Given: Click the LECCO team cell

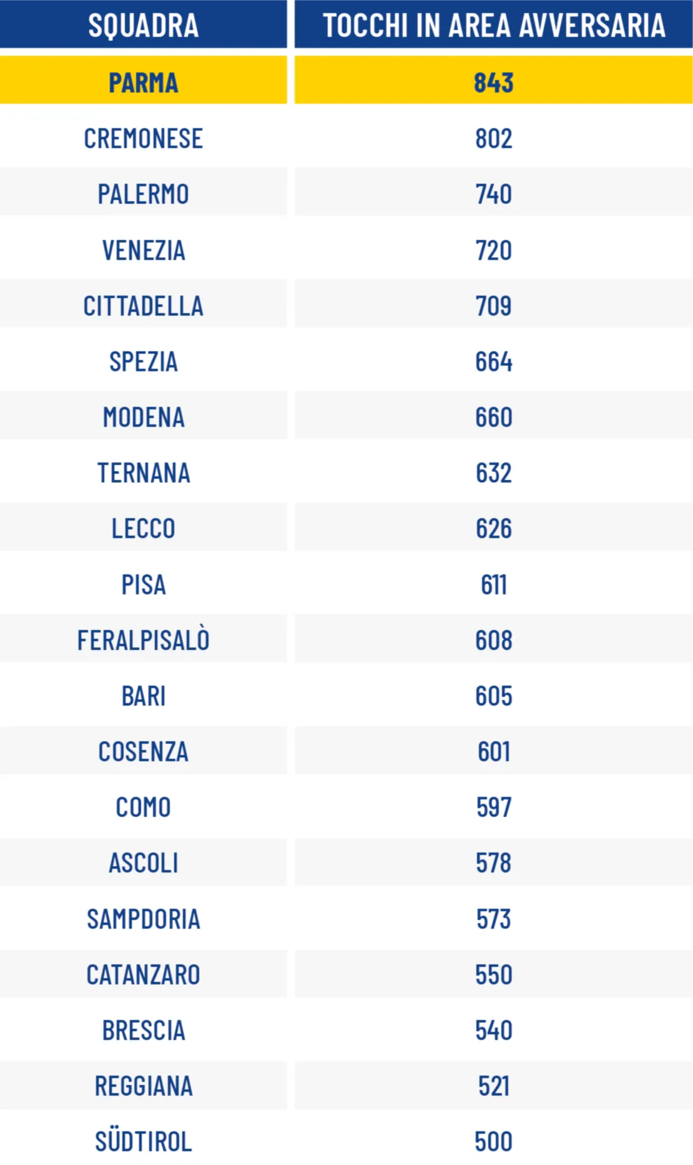Looking at the screenshot, I should point(143,527).
